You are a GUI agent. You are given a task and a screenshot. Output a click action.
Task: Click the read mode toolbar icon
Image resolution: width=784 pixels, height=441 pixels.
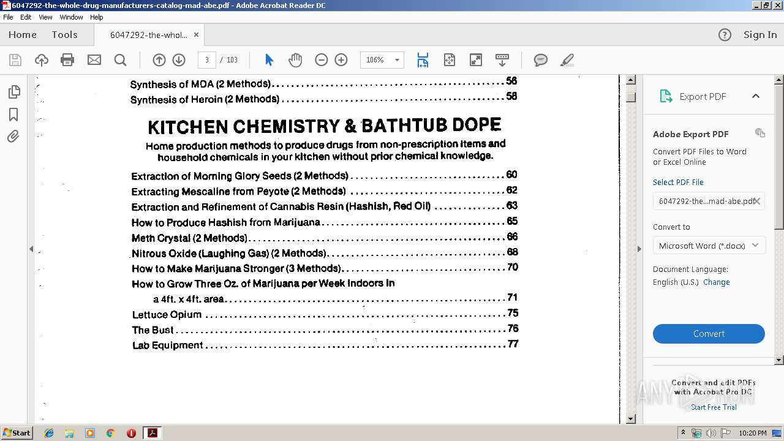click(502, 60)
